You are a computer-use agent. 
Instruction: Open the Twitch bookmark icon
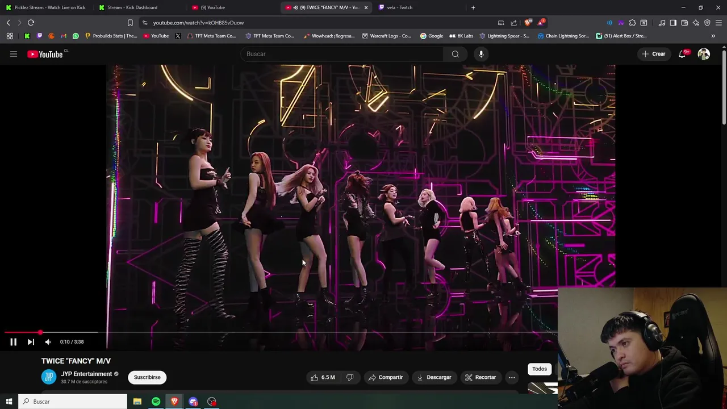pos(39,36)
